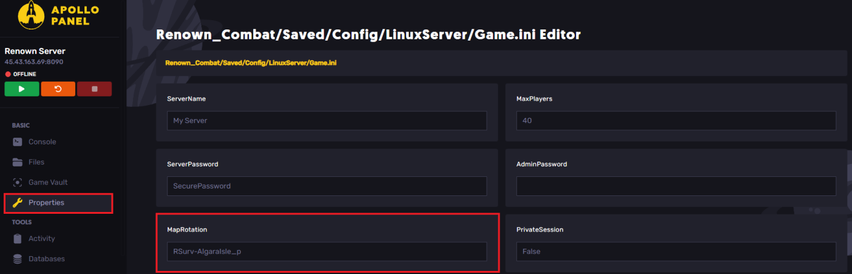Viewport: 852px width, 274px height.
Task: Go to the Activity section
Action: (41, 238)
